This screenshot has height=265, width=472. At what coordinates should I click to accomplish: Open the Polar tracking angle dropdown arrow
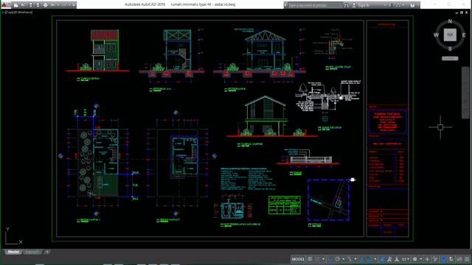344,259
